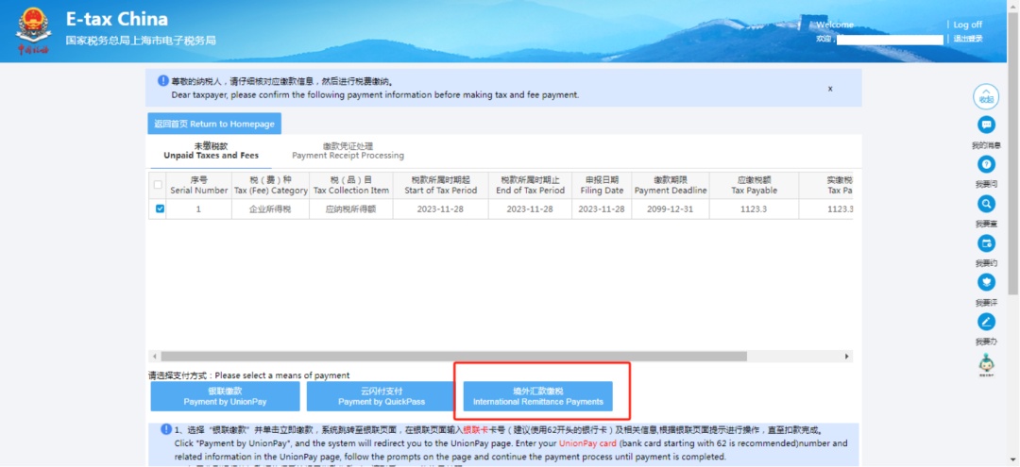Screen dimensions: 1020x467
Task: Collapse the sidebar with the 收起 button
Action: tap(986, 96)
